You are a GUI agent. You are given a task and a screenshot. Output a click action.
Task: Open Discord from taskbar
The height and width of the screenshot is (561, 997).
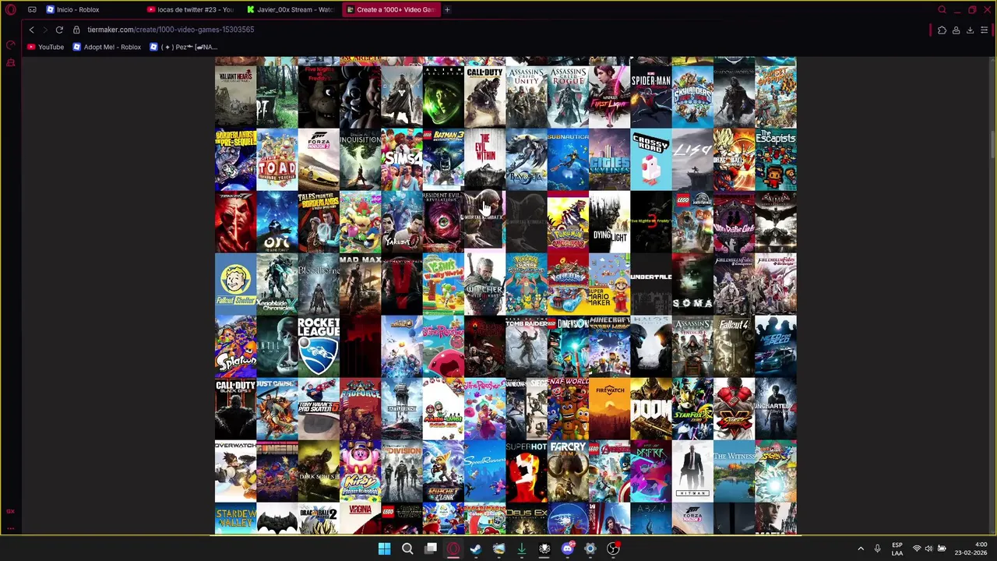568,549
